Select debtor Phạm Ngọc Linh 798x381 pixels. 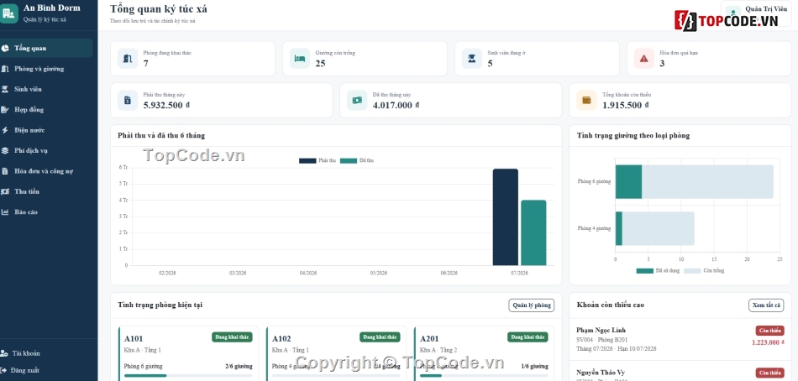coord(680,339)
